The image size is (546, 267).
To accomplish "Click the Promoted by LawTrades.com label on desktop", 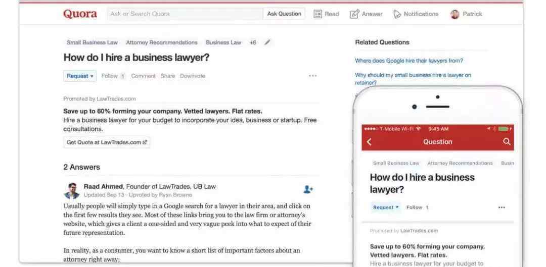I will coord(100,99).
